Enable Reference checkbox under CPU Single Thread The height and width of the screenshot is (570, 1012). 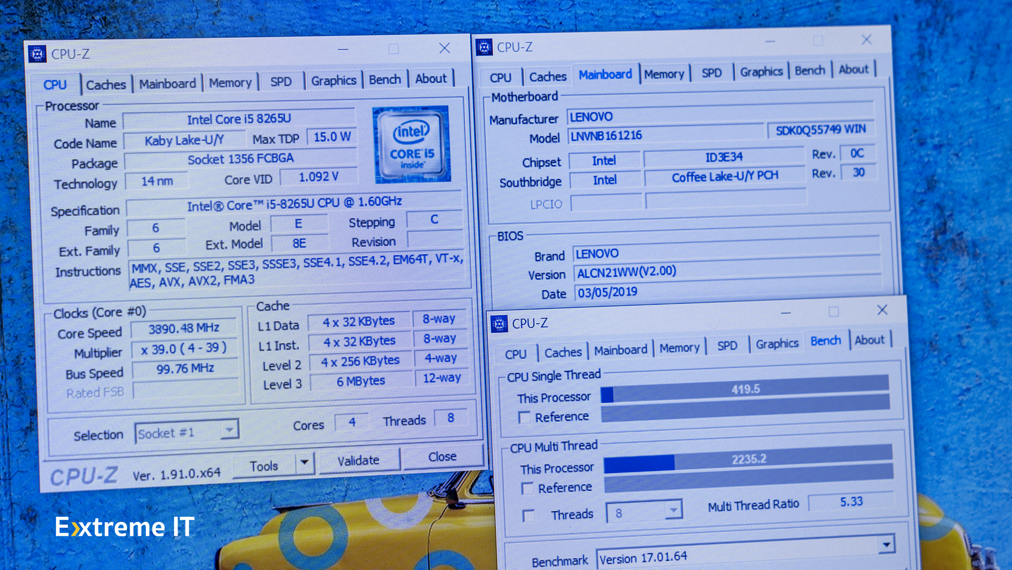click(x=524, y=418)
